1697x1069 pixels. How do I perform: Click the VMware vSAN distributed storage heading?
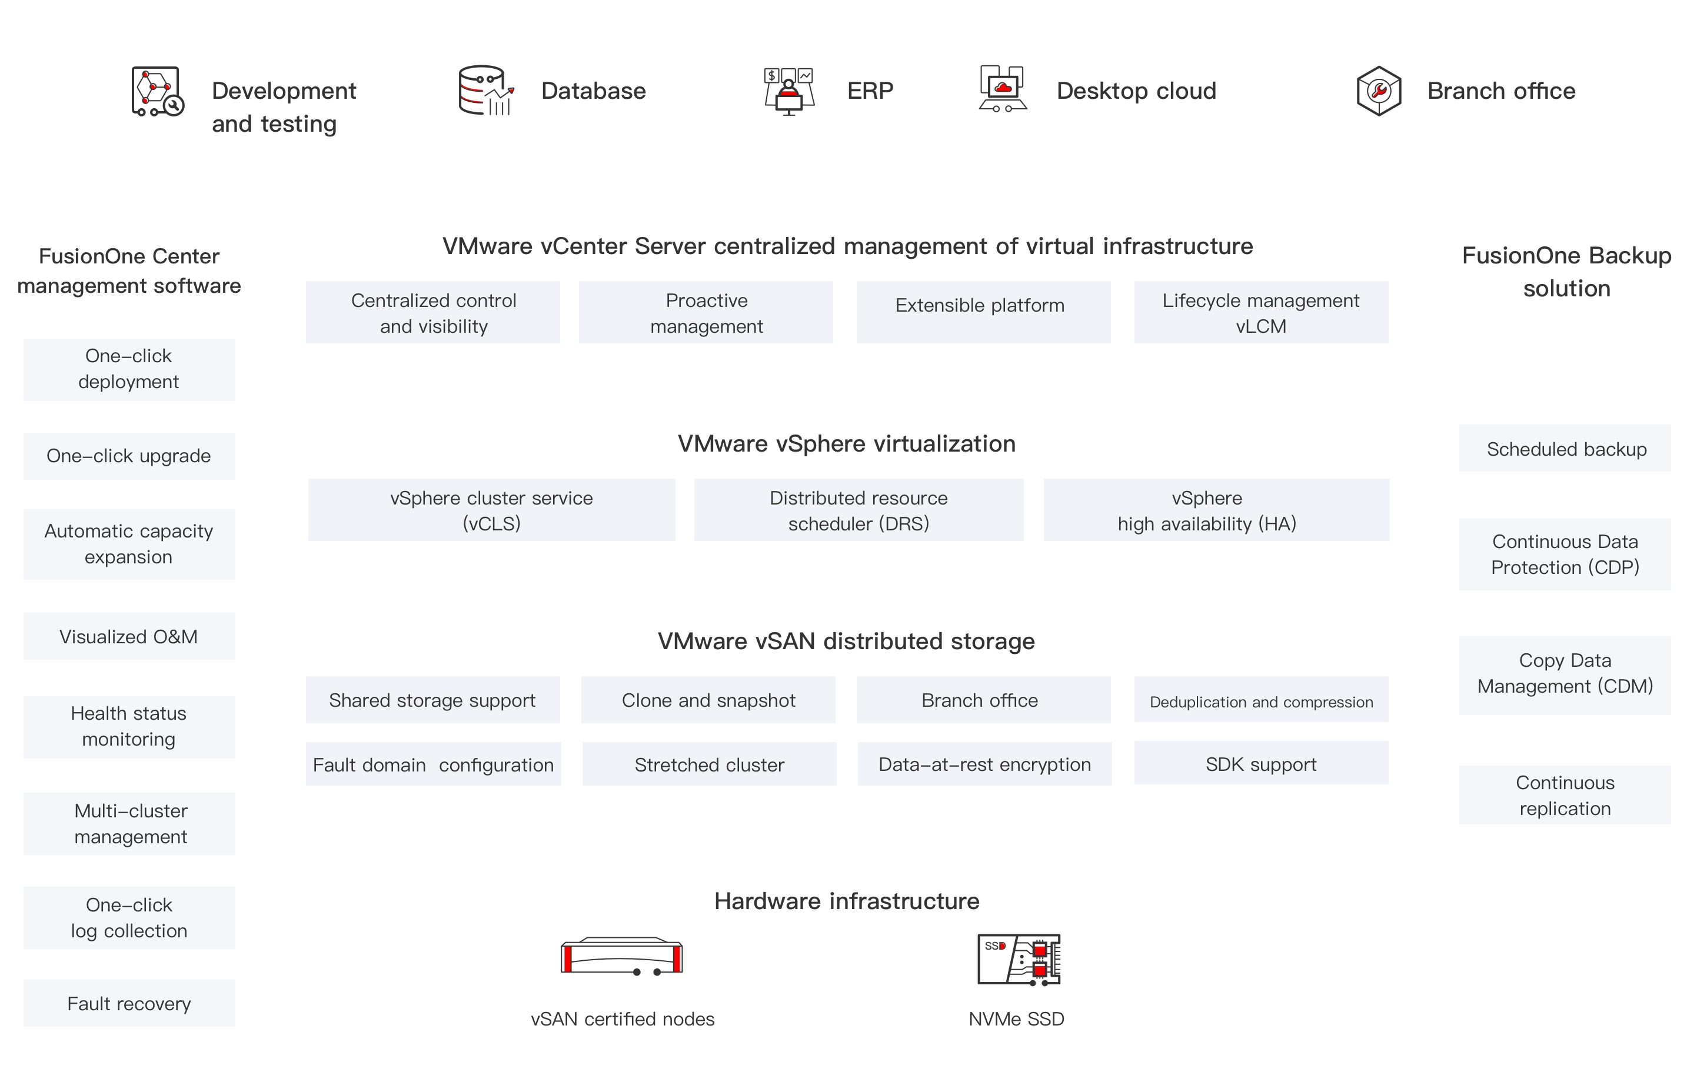point(846,641)
